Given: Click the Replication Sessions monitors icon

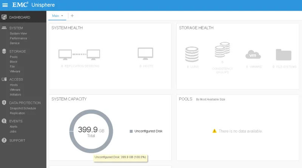Looking at the screenshot, I should point(79,54).
